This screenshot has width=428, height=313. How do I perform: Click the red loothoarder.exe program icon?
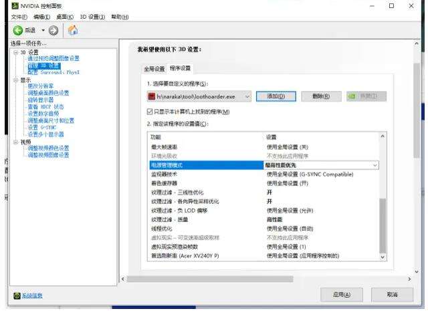[152, 96]
